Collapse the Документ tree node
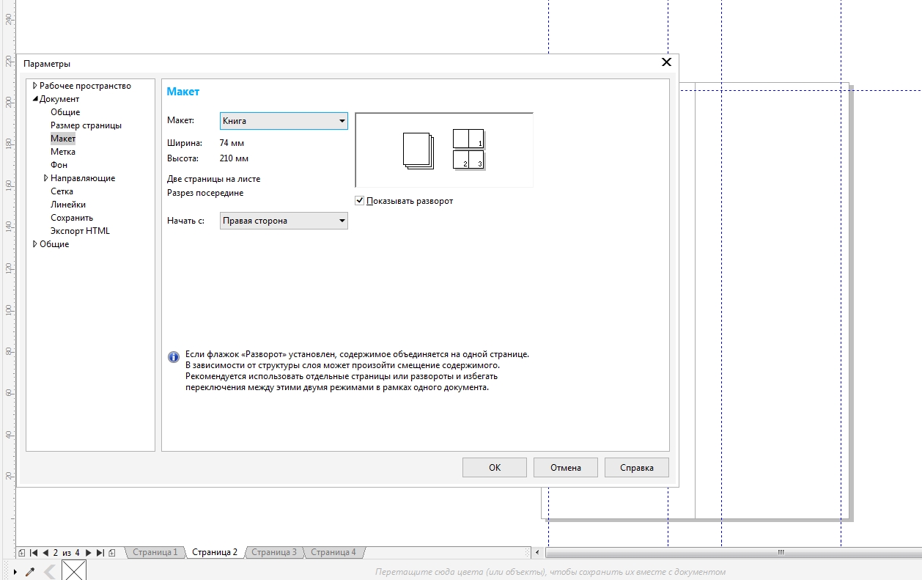Viewport: 922px width, 580px height. tap(34, 99)
